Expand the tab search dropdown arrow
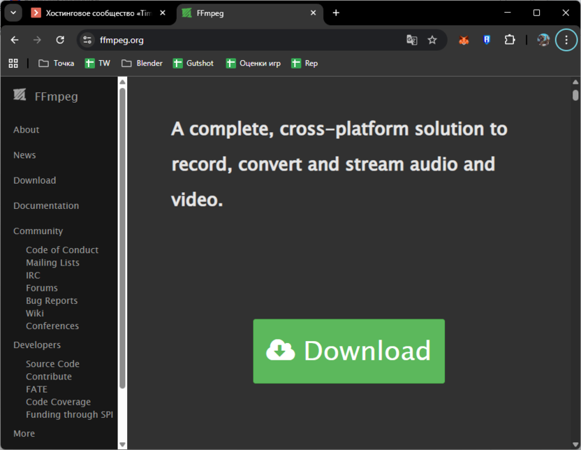581x450 pixels. click(13, 13)
